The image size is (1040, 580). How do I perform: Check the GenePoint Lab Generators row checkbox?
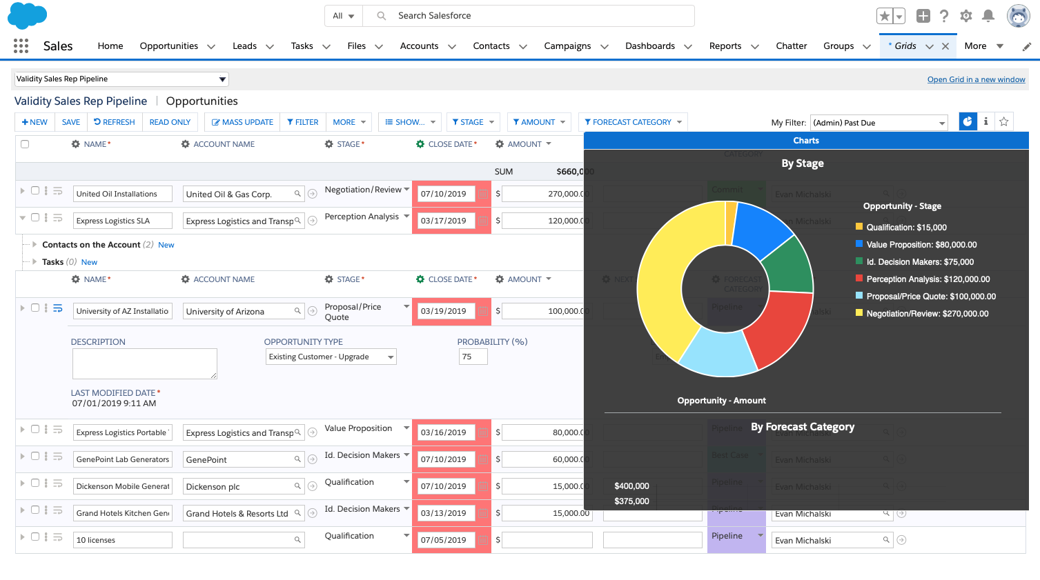pos(35,456)
